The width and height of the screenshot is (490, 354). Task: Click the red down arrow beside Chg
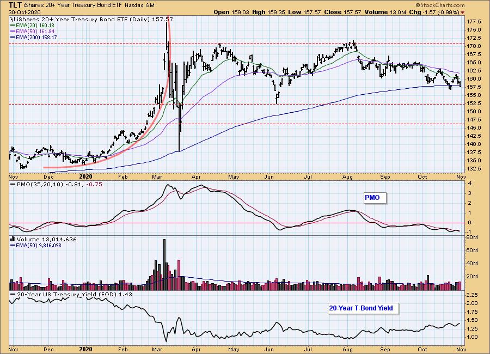tap(462, 13)
